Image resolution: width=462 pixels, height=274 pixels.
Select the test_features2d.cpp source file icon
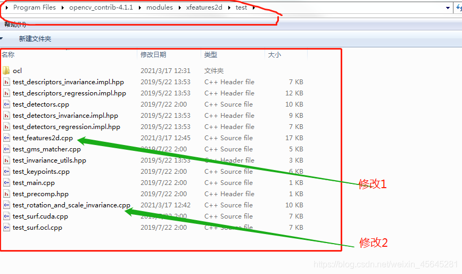(6, 138)
